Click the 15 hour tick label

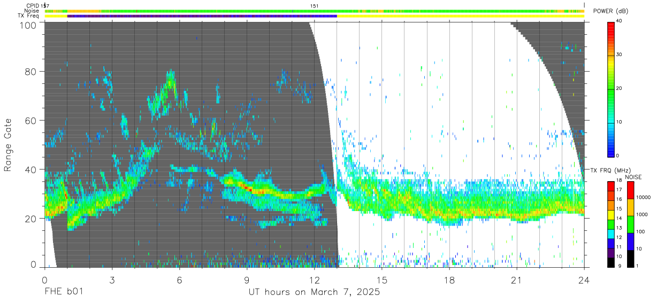coord(381,280)
